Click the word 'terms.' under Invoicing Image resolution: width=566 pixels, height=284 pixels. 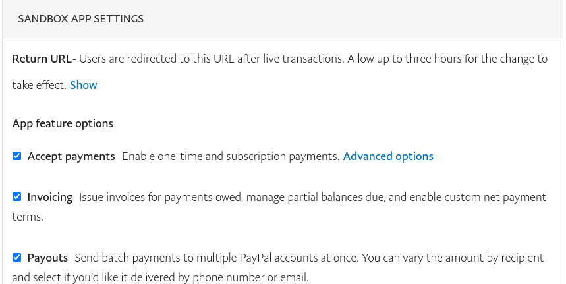(x=28, y=217)
